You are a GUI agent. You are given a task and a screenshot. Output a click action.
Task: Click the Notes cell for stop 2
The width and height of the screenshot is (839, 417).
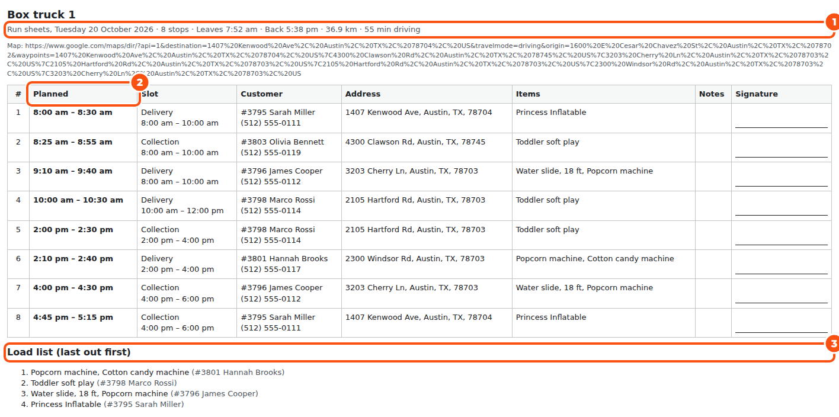tap(713, 147)
